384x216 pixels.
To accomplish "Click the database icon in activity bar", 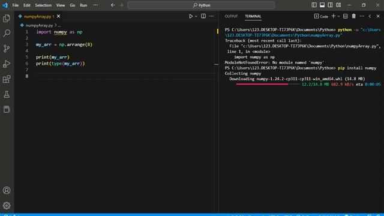I will tap(7, 109).
